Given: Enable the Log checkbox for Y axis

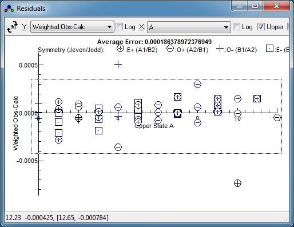Looking at the screenshot, I should click(120, 27).
